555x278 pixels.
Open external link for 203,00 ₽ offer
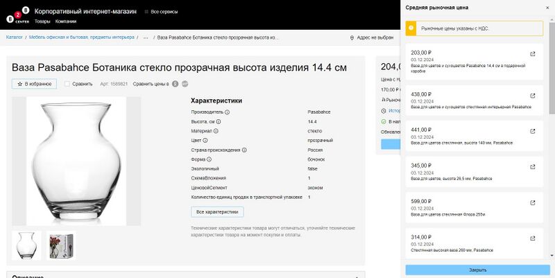coord(532,54)
